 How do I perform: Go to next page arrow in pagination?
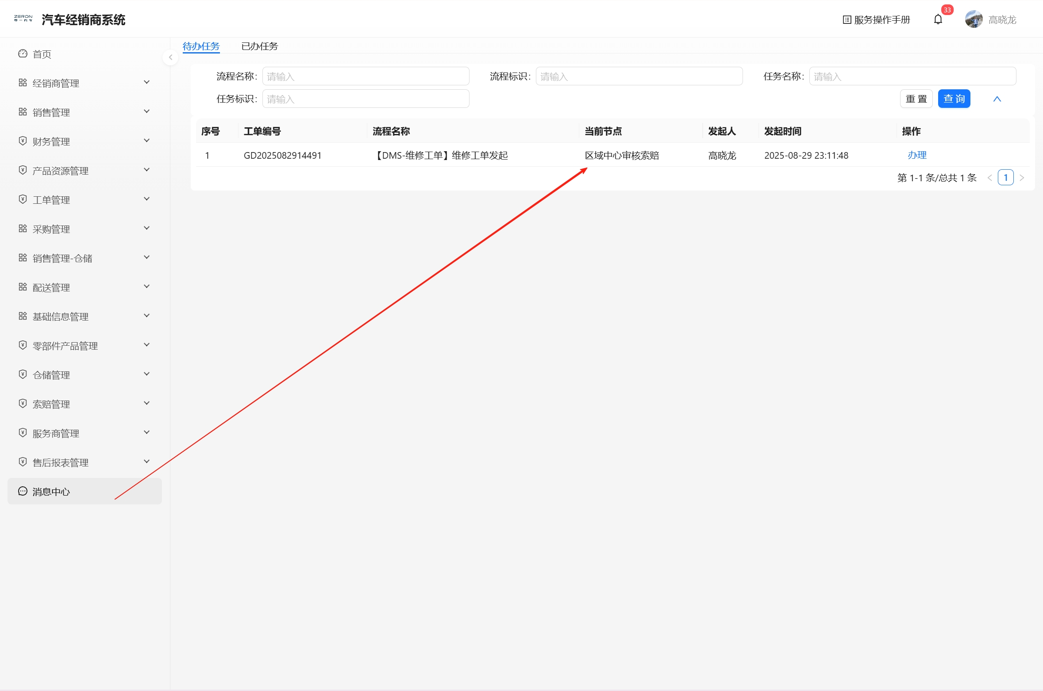pyautogui.click(x=1022, y=178)
